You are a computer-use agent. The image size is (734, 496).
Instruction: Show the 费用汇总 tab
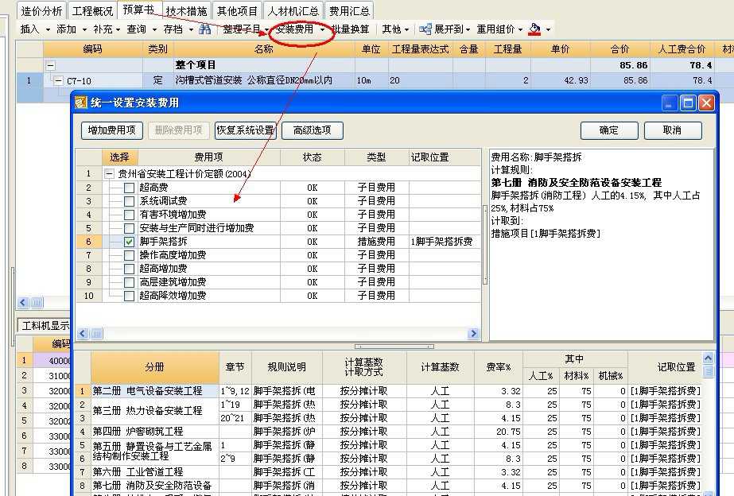click(x=349, y=11)
